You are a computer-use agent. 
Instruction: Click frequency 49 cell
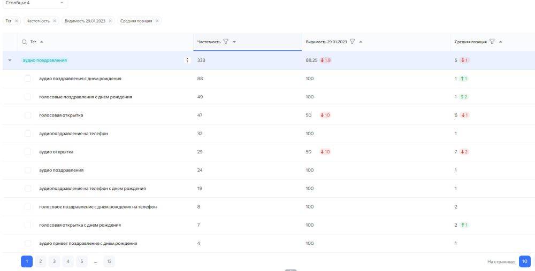(200, 97)
